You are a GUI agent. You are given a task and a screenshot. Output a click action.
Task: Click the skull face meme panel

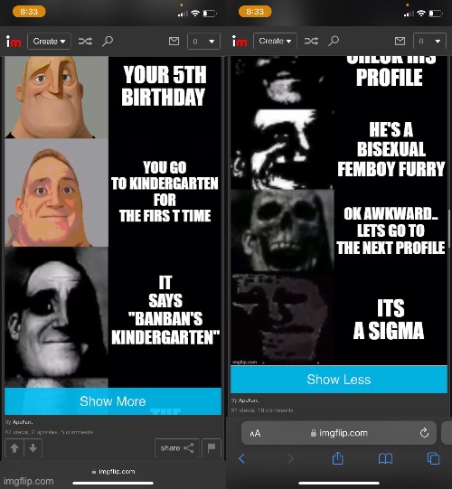(282, 231)
